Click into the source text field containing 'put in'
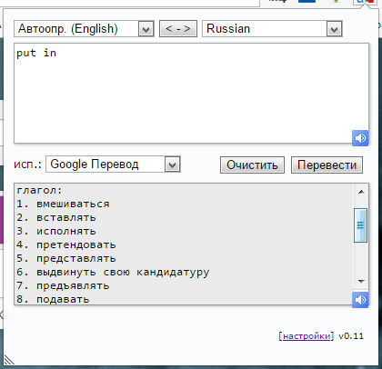Screen dimensions: 382x369 (191, 93)
